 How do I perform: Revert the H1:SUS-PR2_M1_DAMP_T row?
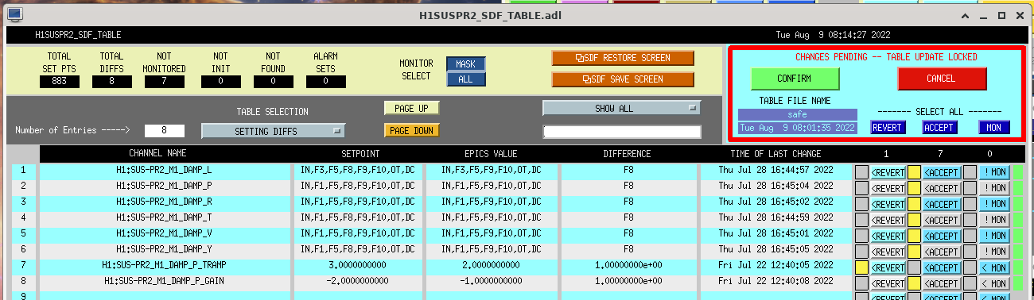click(x=888, y=220)
